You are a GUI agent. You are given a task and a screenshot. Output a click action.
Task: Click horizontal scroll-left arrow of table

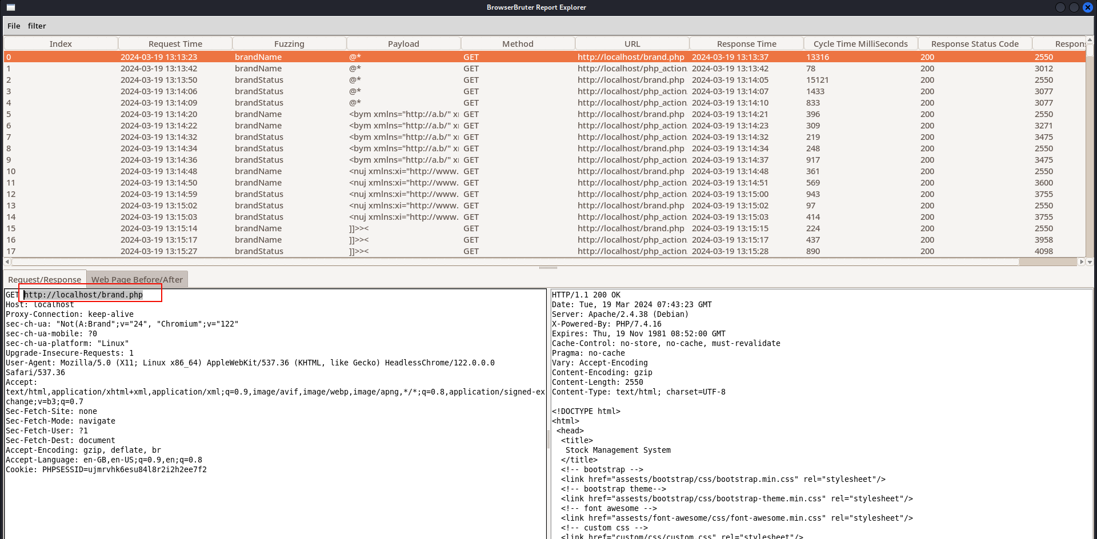(x=7, y=262)
